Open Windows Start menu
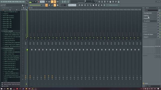The width and height of the screenshot is (161, 90). [2, 89]
